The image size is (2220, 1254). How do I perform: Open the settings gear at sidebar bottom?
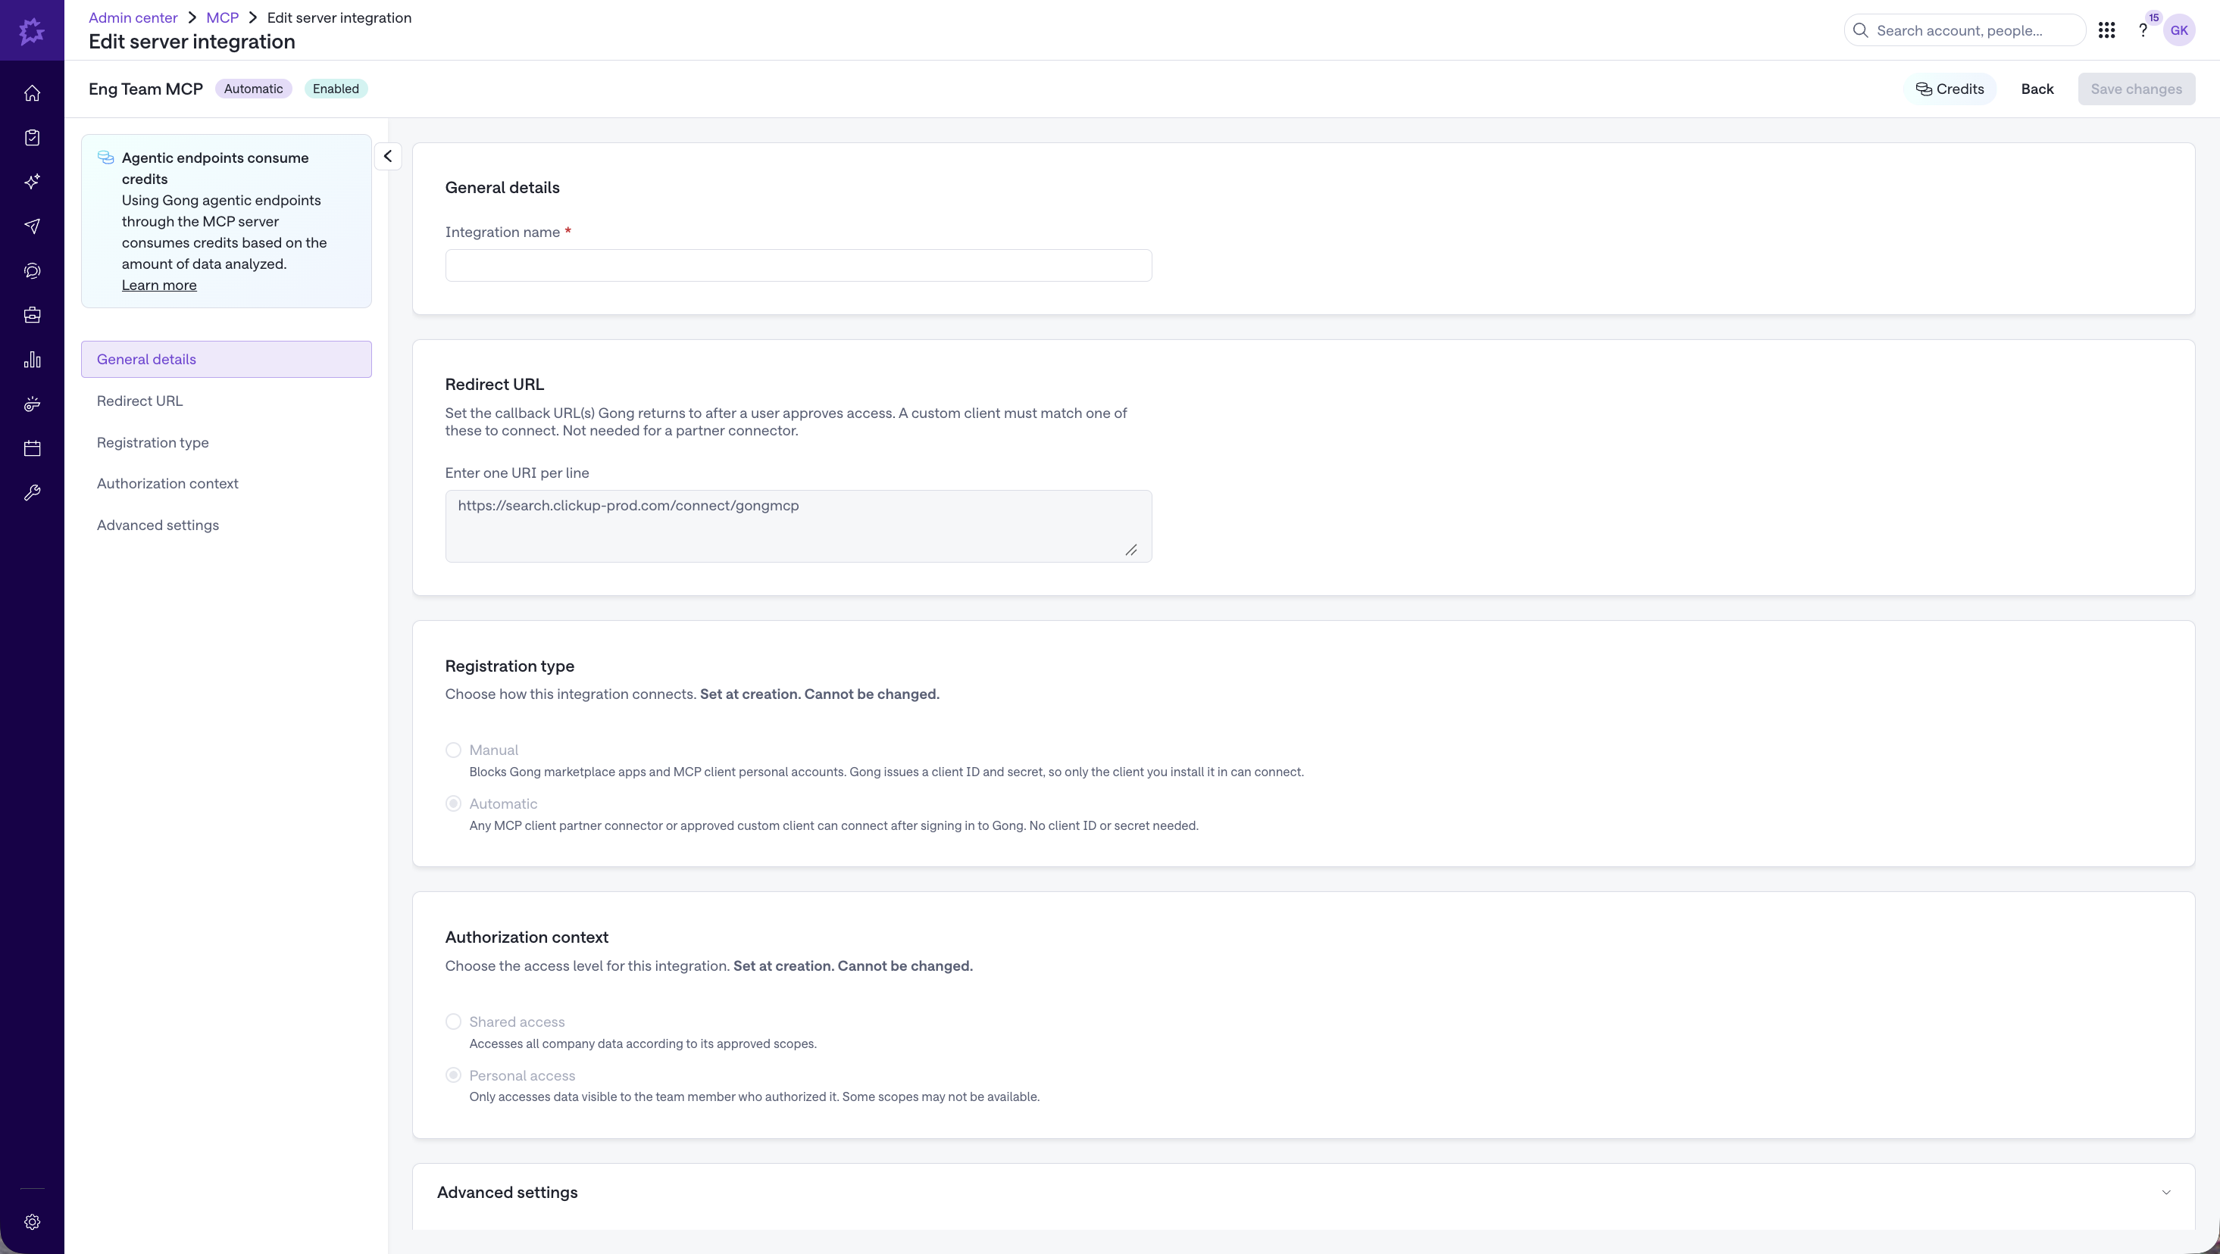[x=32, y=1221]
